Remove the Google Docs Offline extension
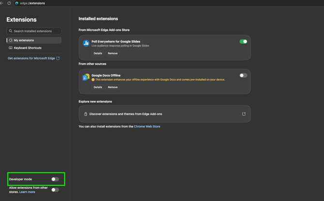Screen dimensions: 324x201 tap(113, 87)
